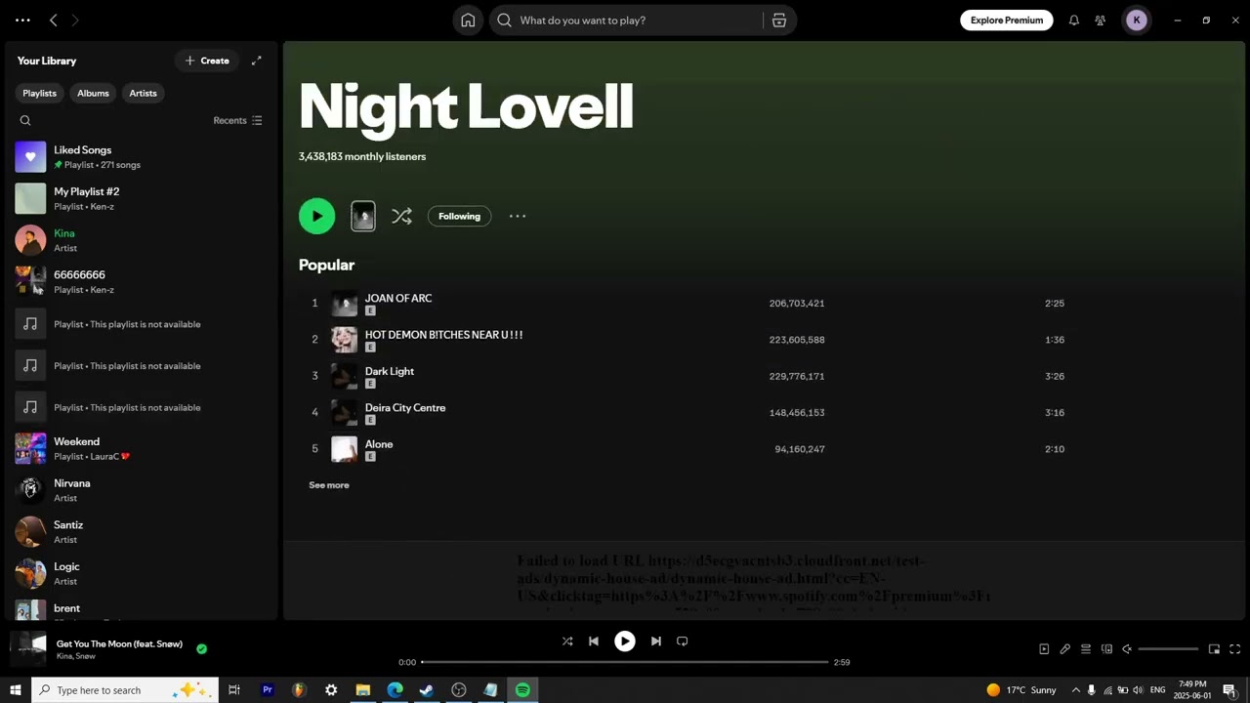Open Premiere Pro from the taskbar
Image resolution: width=1250 pixels, height=703 pixels.
(267, 690)
